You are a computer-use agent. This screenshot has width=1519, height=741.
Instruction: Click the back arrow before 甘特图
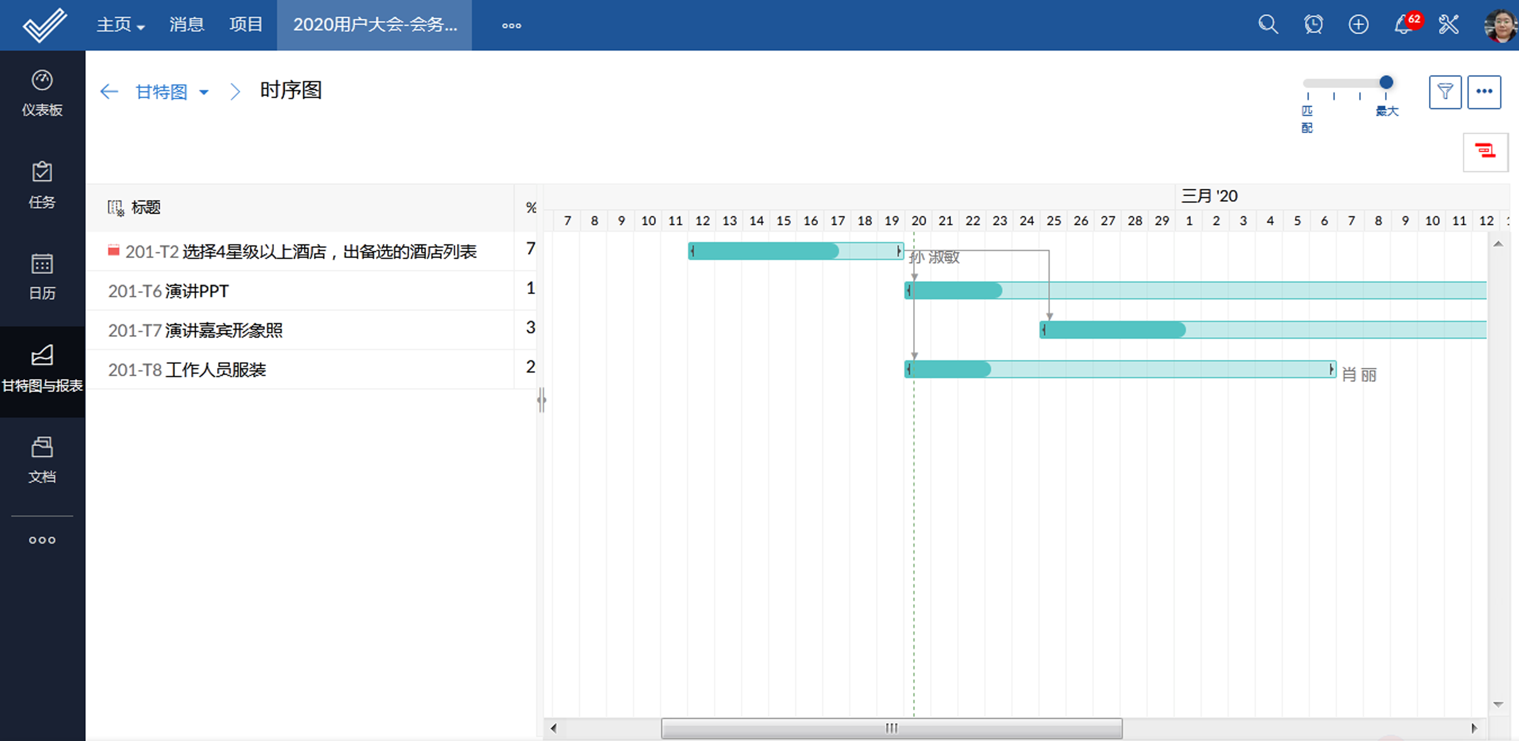tap(109, 92)
